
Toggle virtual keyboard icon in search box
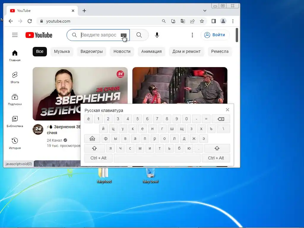coord(123,35)
